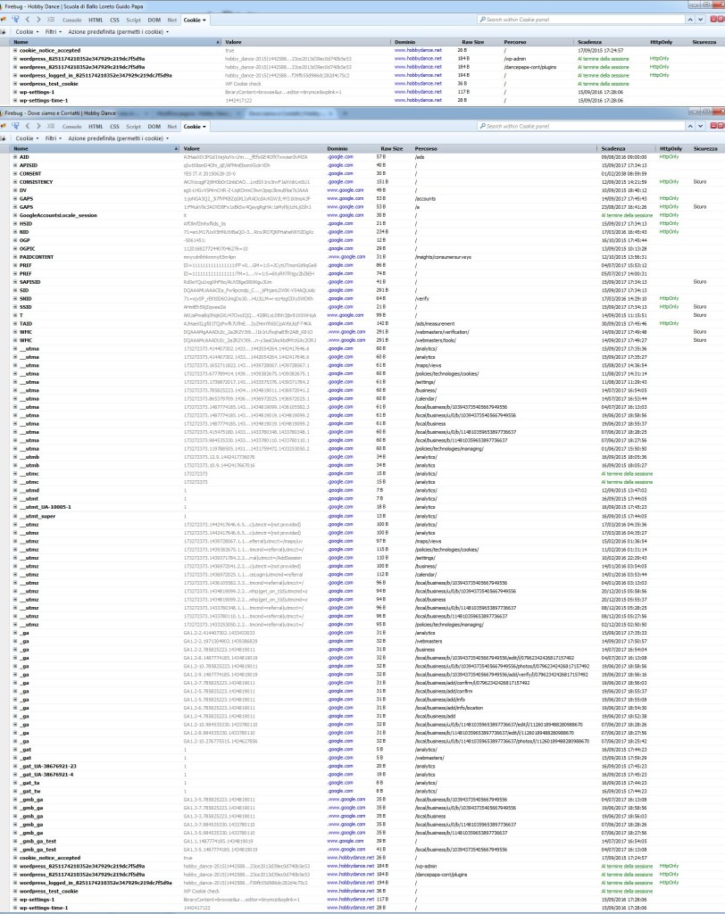Click the forward arrow in the Dove siamo e Contatti window
The height and width of the screenshot is (914, 725).
38,127
